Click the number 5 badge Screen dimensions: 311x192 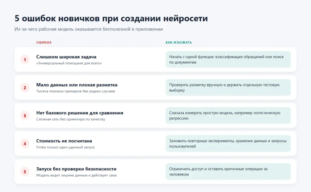click(x=25, y=172)
